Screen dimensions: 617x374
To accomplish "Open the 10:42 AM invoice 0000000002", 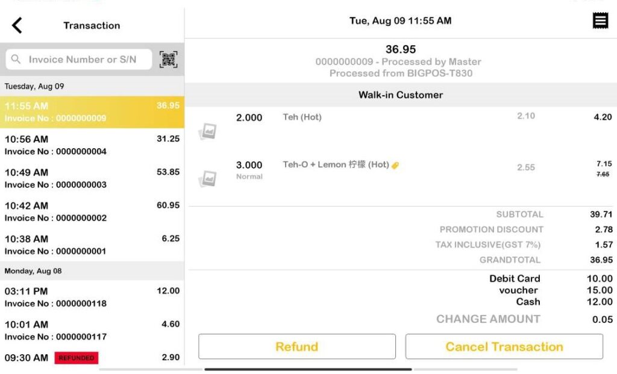I will point(92,211).
